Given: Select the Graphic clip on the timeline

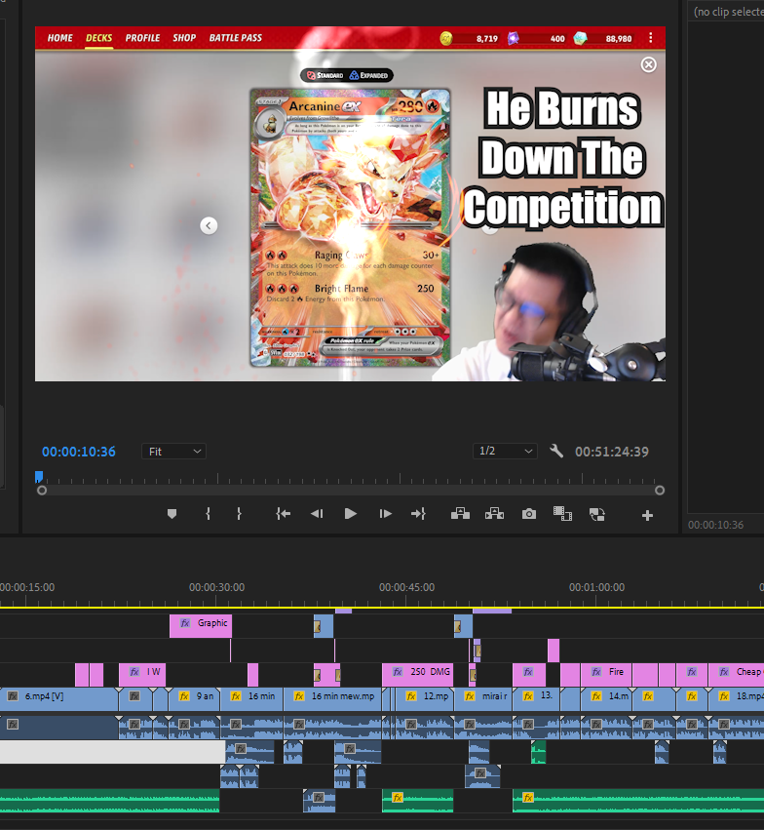Looking at the screenshot, I should [x=201, y=626].
